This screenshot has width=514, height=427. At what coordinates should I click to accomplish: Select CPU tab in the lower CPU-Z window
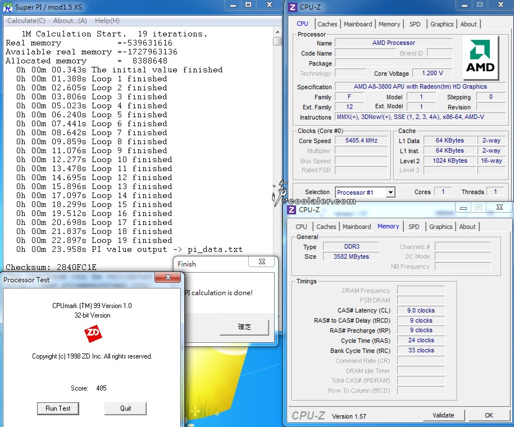(x=301, y=227)
